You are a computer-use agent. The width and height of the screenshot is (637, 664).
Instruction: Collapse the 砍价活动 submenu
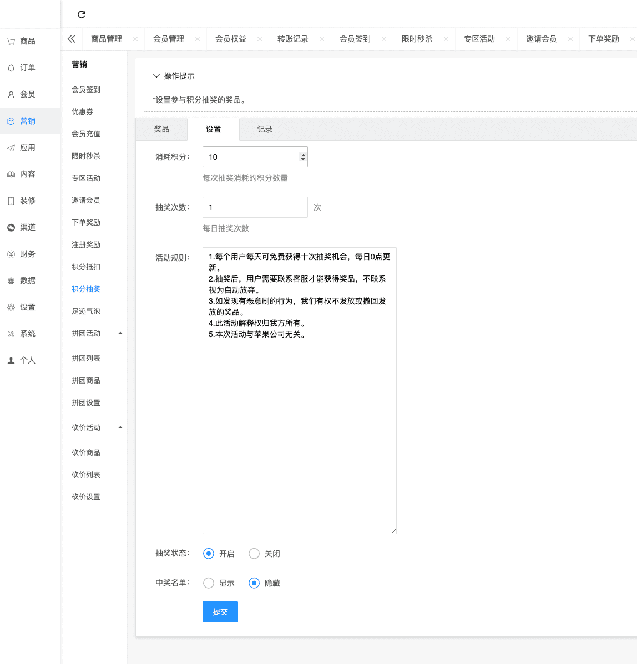(x=120, y=427)
